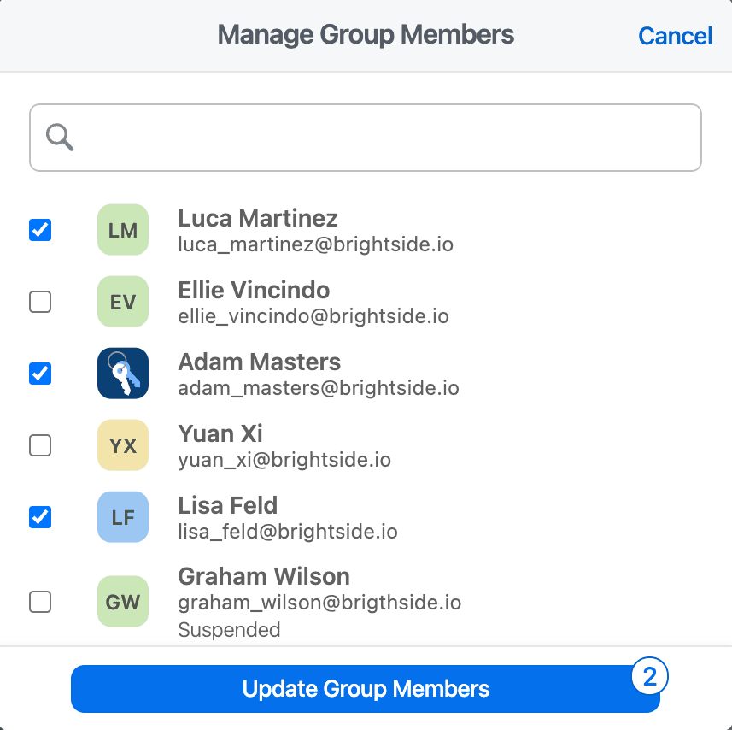Check the Yuan Xi checkbox
Viewport: 732px width, 730px height.
coord(40,445)
